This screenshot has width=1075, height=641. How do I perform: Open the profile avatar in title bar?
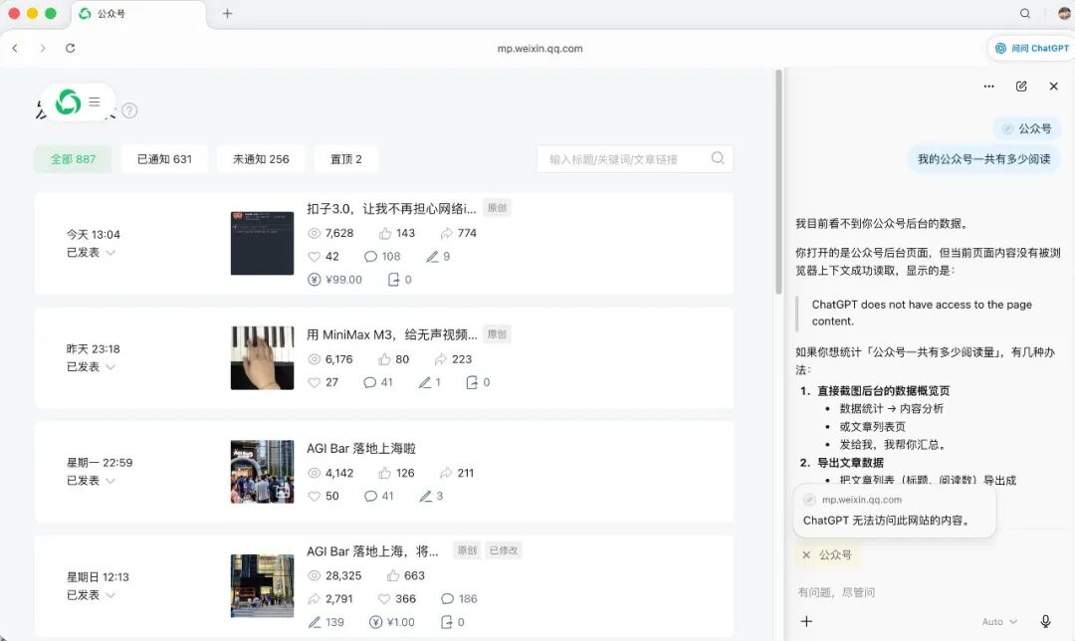tap(1065, 13)
